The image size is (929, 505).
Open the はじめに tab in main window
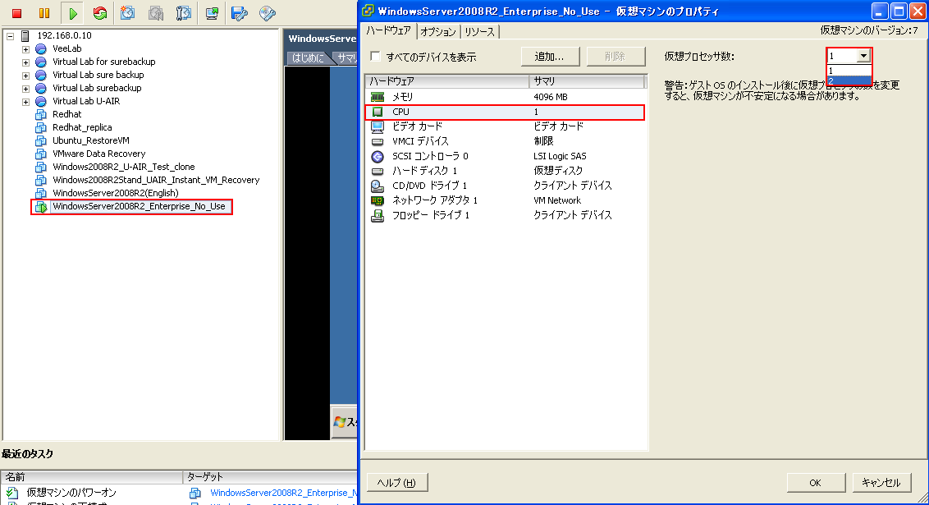click(x=308, y=57)
